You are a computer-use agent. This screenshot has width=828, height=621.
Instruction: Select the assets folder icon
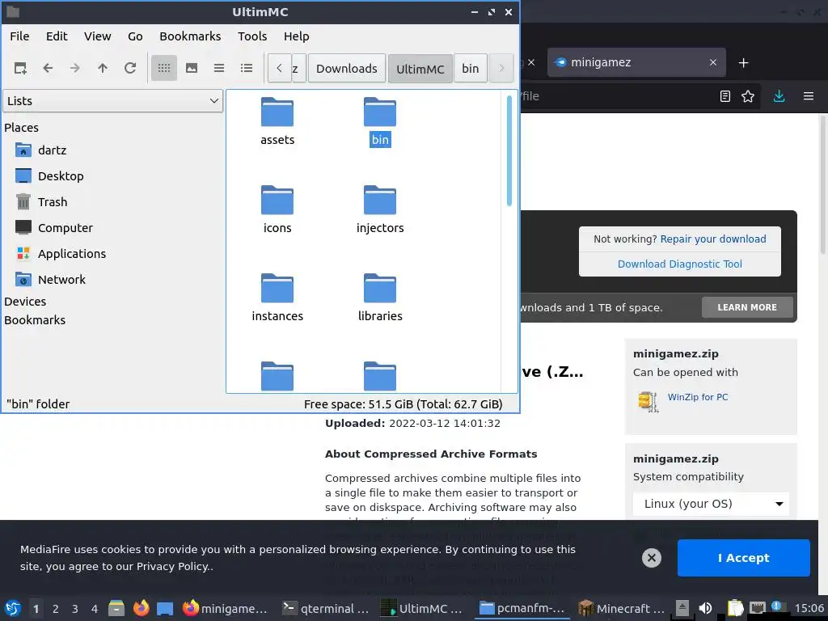(x=277, y=112)
